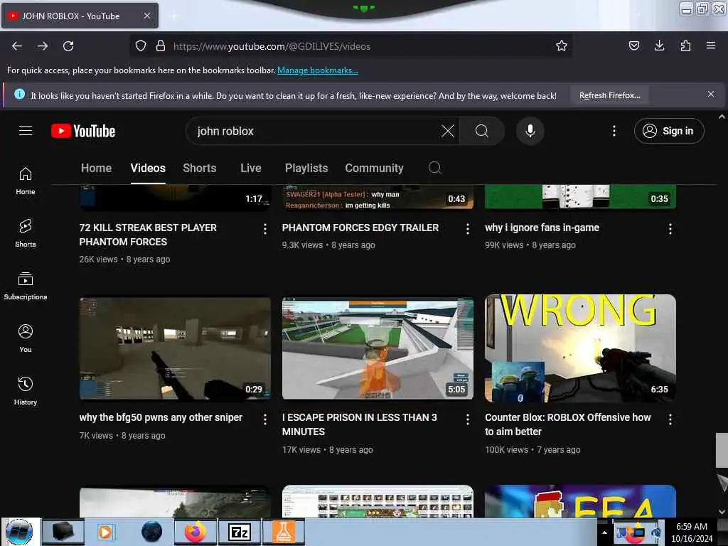This screenshot has height=546, width=728.
Task: Go to the YouTube logo homepage
Action: (x=83, y=131)
